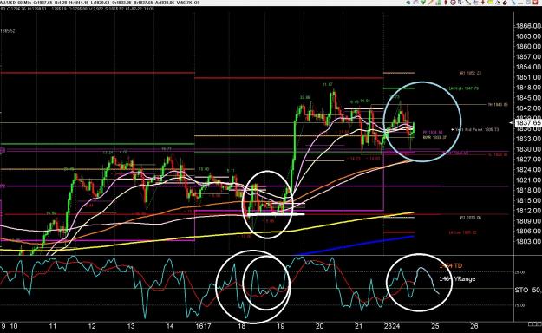Click the 1803.00 price axis label
542x333 pixels.
pyautogui.click(x=528, y=241)
